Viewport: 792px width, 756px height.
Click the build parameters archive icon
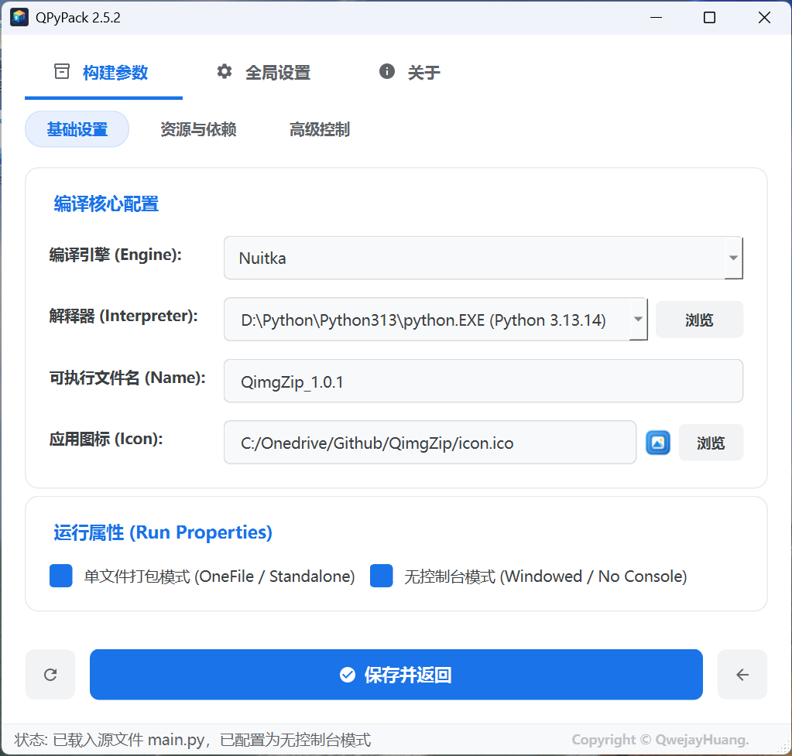(62, 71)
